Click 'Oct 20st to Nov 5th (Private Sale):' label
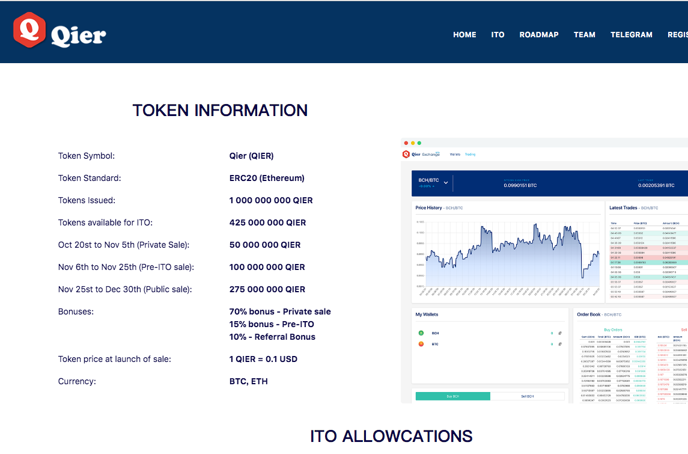The width and height of the screenshot is (688, 454). point(124,245)
